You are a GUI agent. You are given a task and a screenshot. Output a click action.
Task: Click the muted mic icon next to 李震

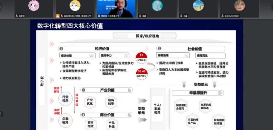[140, 16]
